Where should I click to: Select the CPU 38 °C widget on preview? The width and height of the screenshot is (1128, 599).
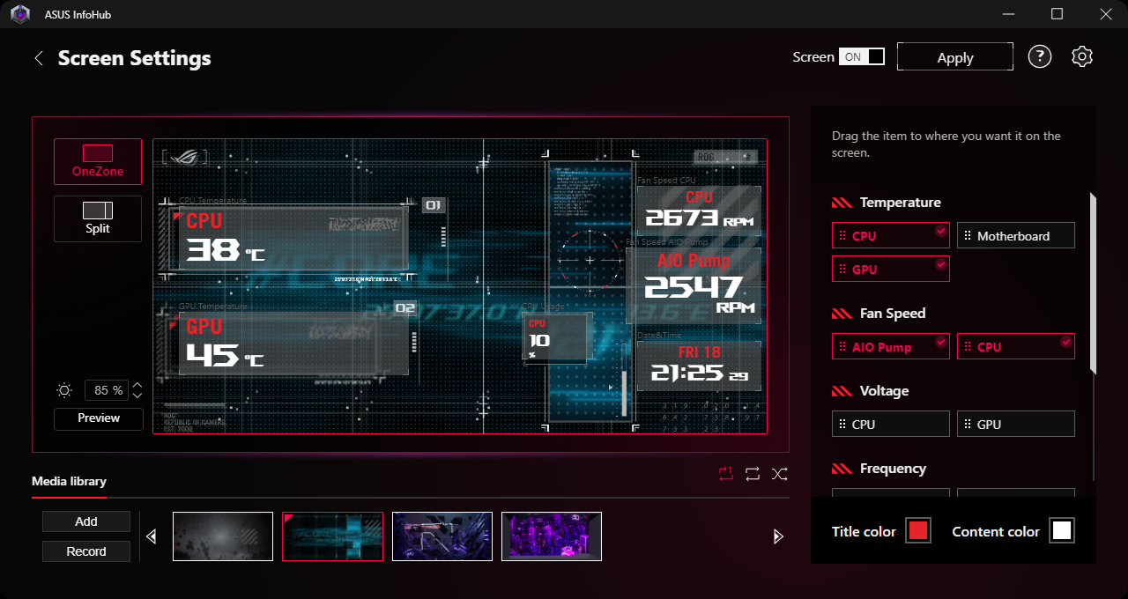293,238
